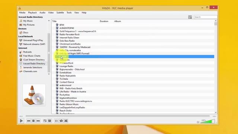Screen dimensions: 238x134
Task: Click station icon beside Reach OnAir
Action: point(57,111)
